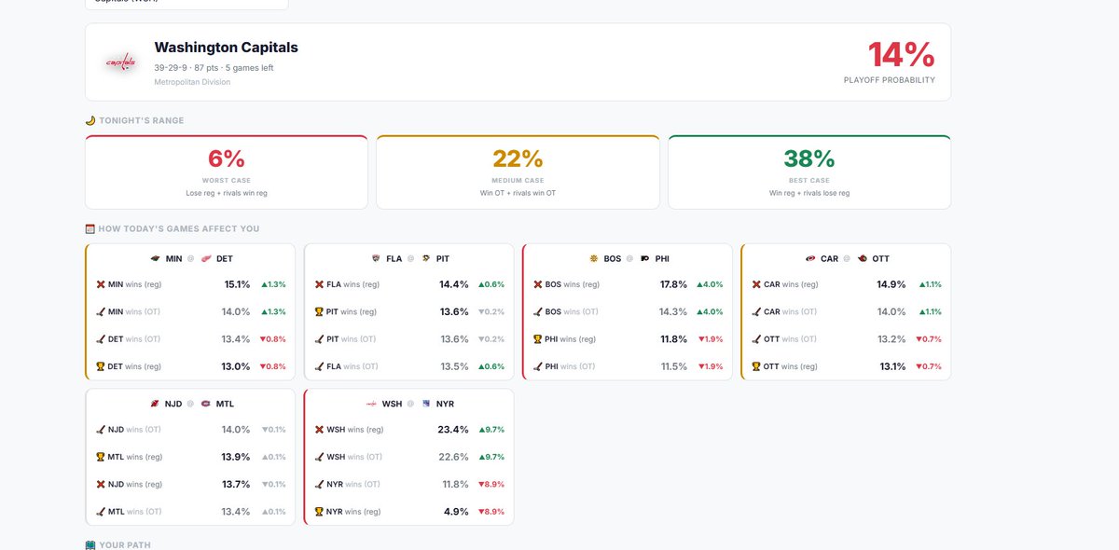Click the 17.8% value for BOS wins (reg)
This screenshot has height=550, width=1119.
point(673,284)
